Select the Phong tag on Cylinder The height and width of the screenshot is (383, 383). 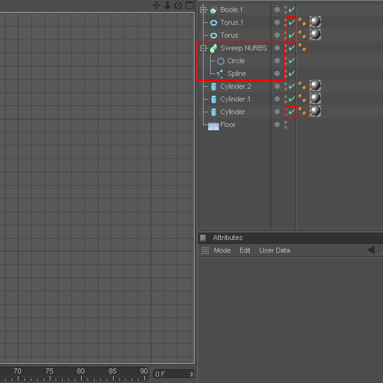pos(303,111)
